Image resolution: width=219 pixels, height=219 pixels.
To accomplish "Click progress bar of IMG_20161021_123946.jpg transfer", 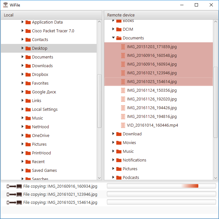I will point(162,194).
